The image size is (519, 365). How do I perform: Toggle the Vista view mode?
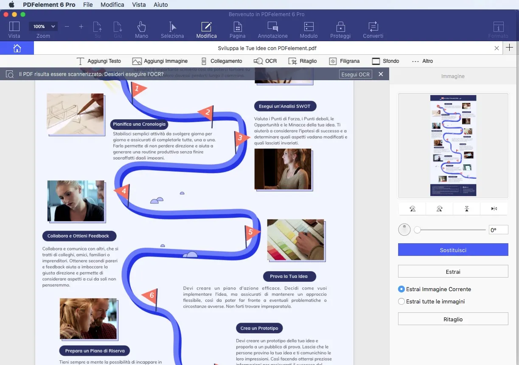pos(14,29)
